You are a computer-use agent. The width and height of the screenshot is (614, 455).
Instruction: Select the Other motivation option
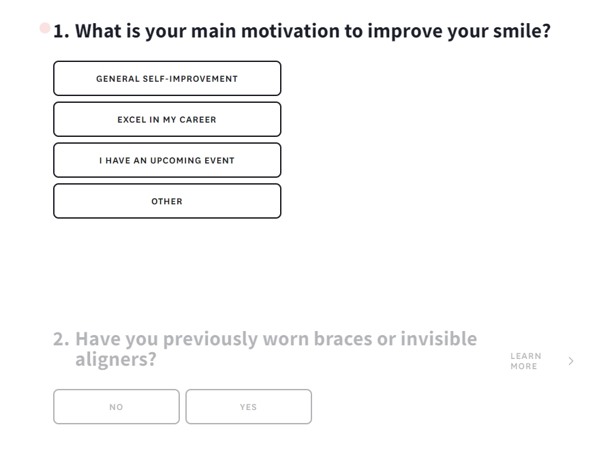pos(167,201)
